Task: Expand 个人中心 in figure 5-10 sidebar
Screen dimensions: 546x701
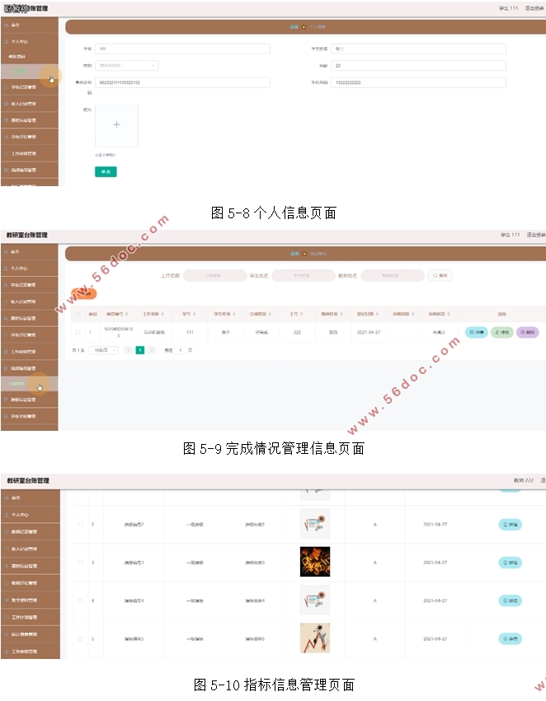Action: (x=30, y=515)
